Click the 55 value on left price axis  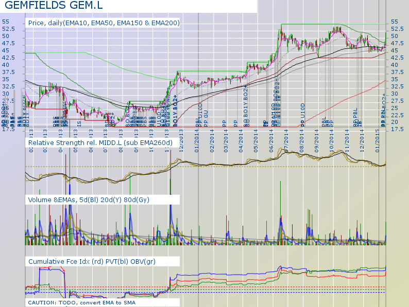[6, 22]
